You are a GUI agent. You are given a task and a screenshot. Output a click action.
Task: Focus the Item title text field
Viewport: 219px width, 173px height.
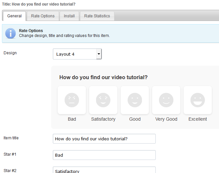(104, 139)
